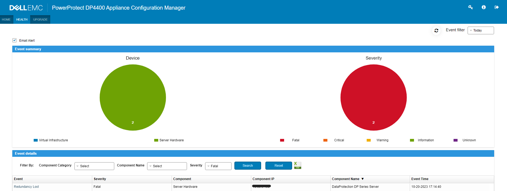Click the Fatal red legend swatch
This screenshot has width=507, height=191.
282,140
